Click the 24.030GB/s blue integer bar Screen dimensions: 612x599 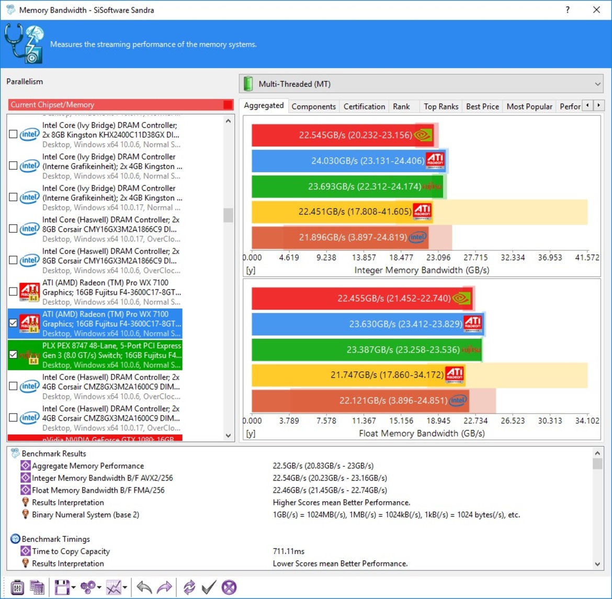pyautogui.click(x=348, y=161)
